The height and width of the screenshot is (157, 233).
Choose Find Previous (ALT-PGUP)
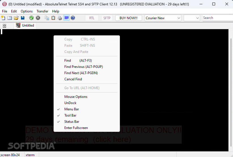87,67
